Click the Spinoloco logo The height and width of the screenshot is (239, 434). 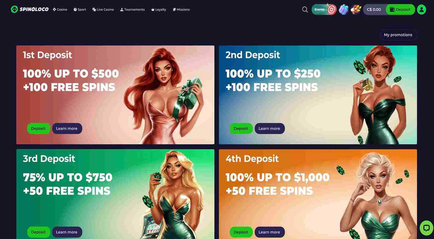[x=30, y=10]
